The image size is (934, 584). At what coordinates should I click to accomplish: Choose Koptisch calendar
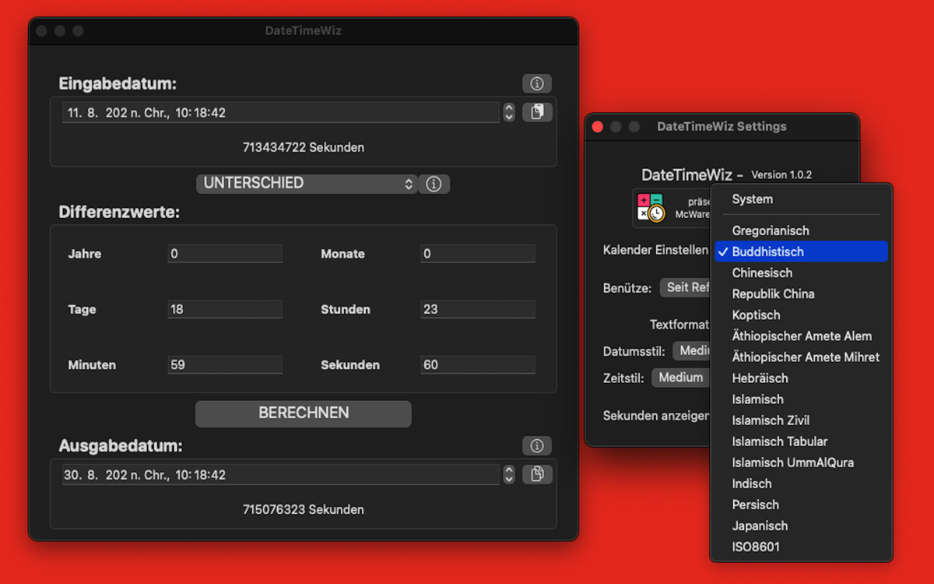[x=801, y=315]
